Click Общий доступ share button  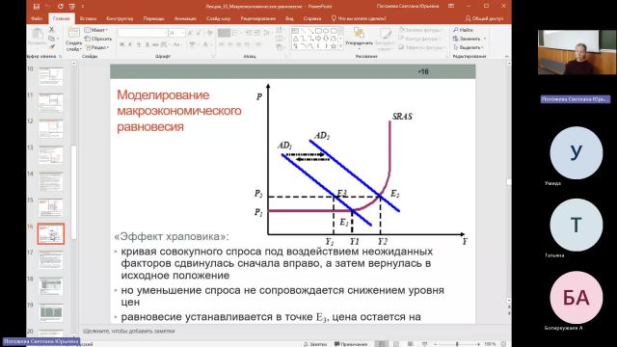tap(484, 18)
